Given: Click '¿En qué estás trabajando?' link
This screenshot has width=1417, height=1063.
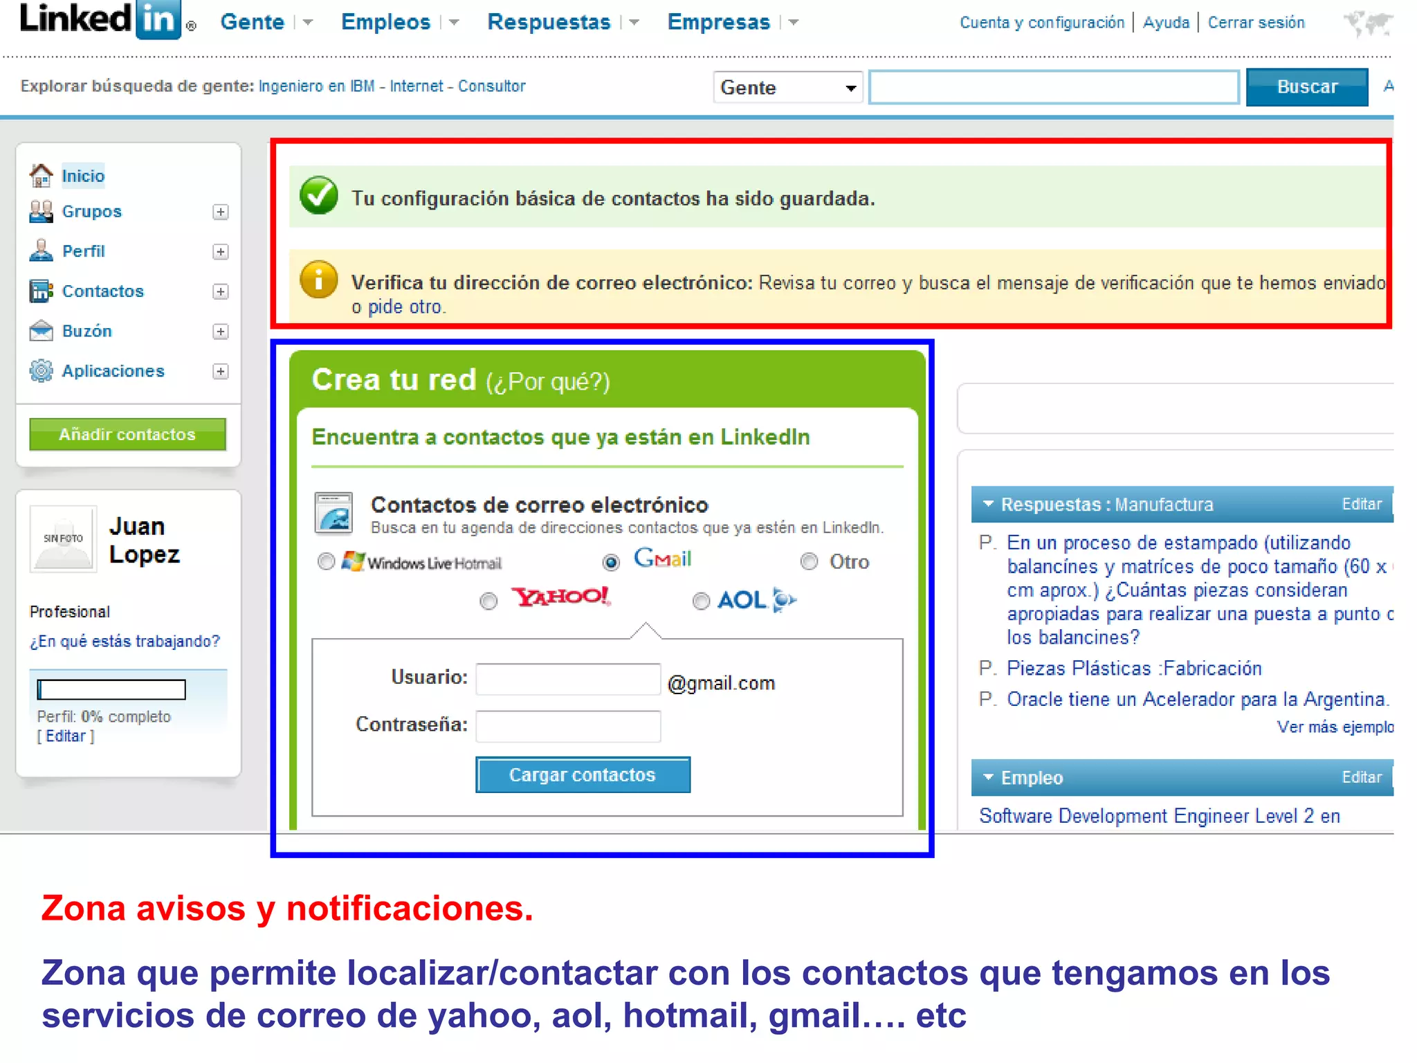Looking at the screenshot, I should 125,642.
